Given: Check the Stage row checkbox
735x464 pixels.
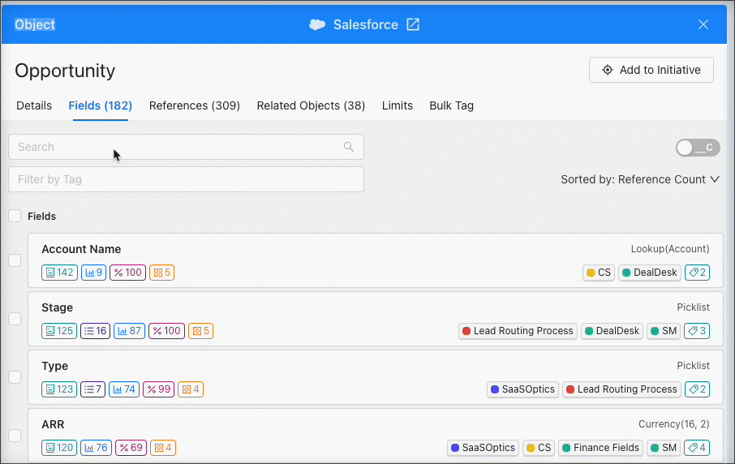Looking at the screenshot, I should pyautogui.click(x=15, y=319).
